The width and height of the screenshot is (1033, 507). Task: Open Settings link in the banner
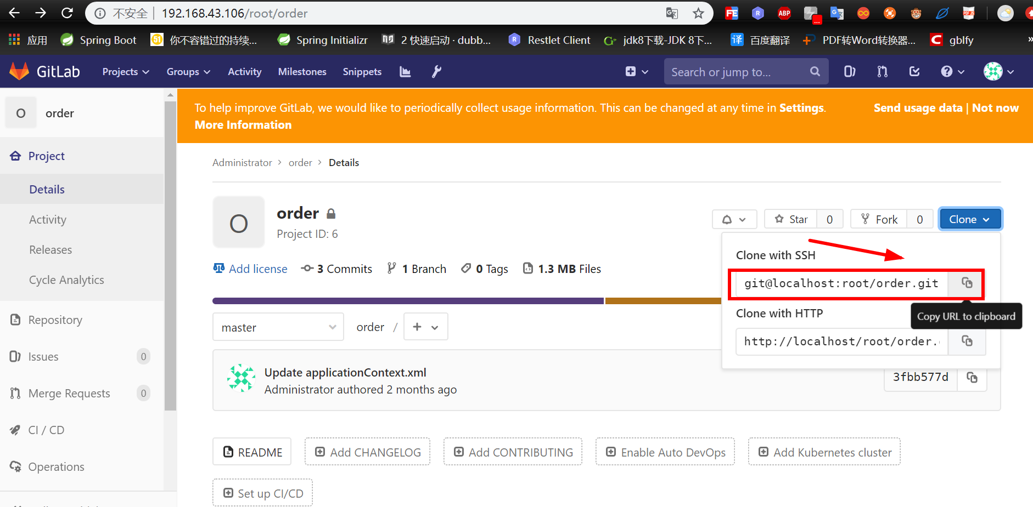coord(801,108)
